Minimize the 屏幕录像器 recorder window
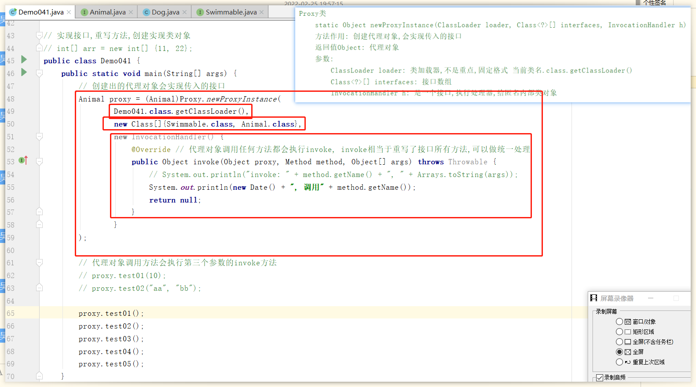 point(651,298)
